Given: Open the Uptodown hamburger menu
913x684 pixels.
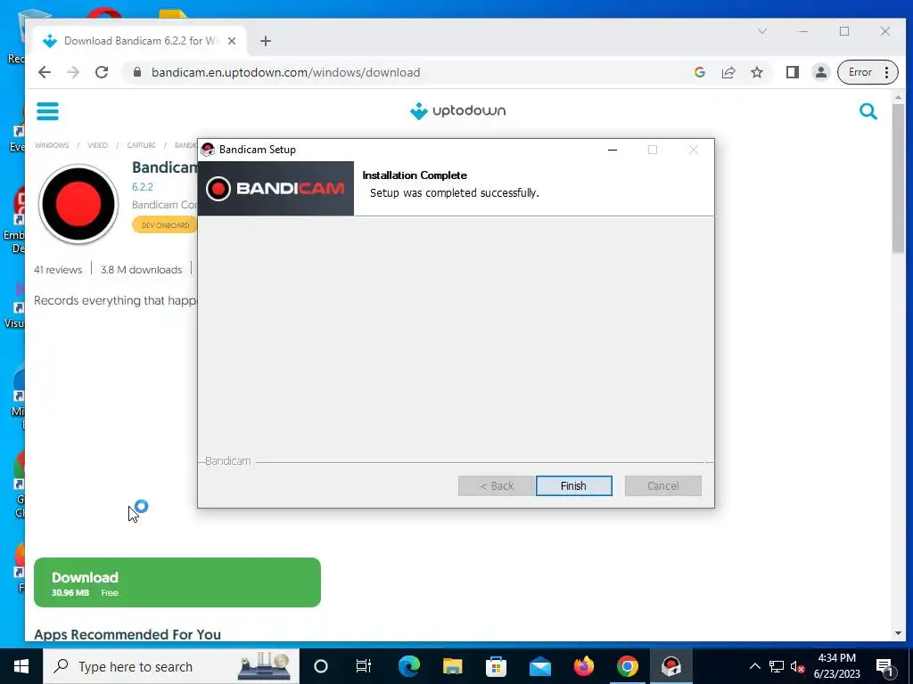Looking at the screenshot, I should [x=47, y=110].
